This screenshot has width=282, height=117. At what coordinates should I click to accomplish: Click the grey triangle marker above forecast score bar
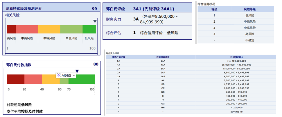[95, 21]
